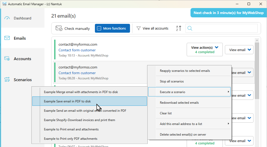
Task: Run Example Send an email with original converted
Action: pos(90,110)
